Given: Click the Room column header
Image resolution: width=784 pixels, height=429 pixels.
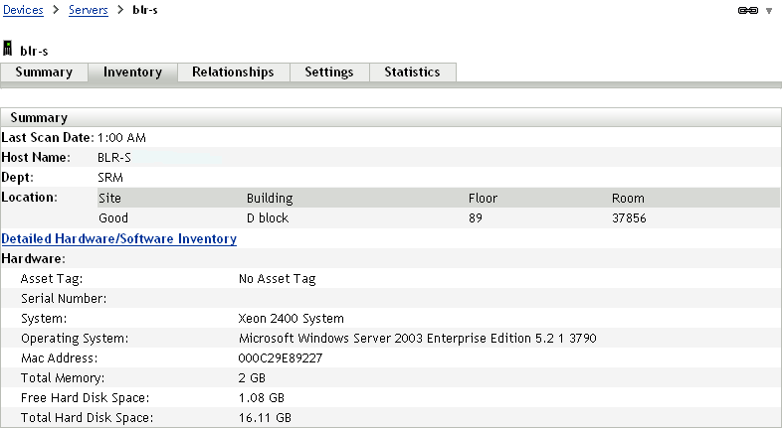Looking at the screenshot, I should coord(628,199).
